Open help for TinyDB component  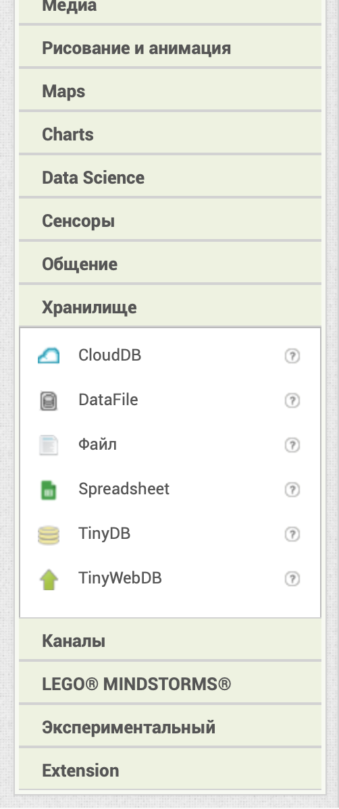[292, 535]
